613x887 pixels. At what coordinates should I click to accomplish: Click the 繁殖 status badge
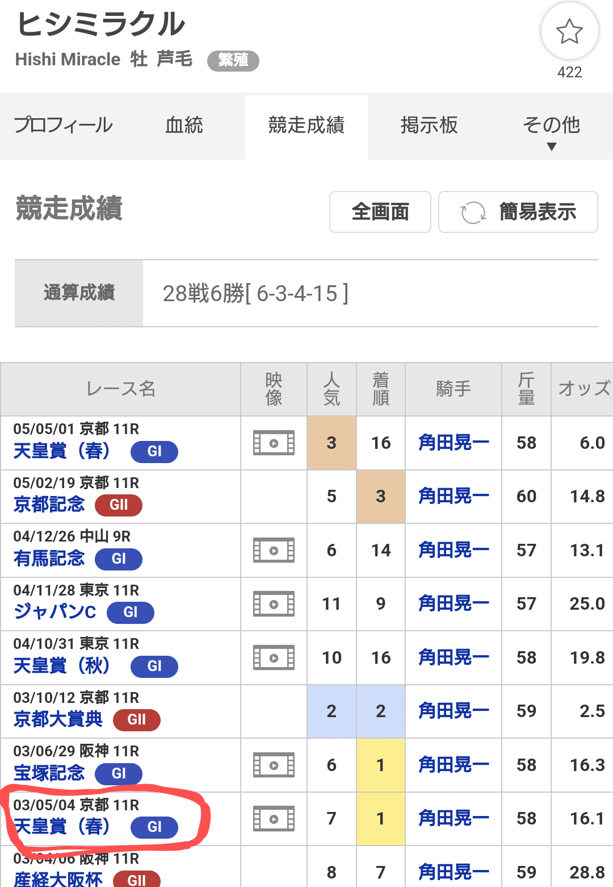233,60
